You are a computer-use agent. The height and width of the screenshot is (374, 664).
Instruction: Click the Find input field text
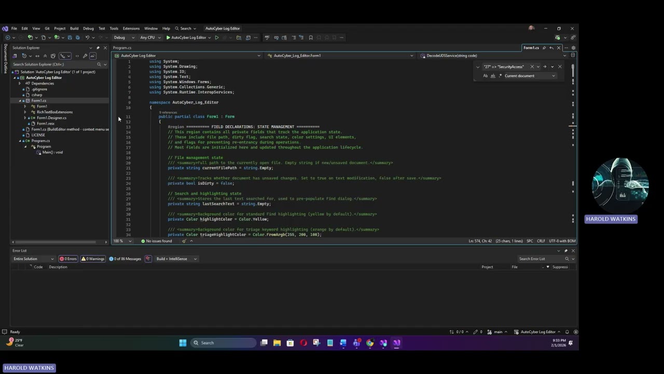point(504,66)
